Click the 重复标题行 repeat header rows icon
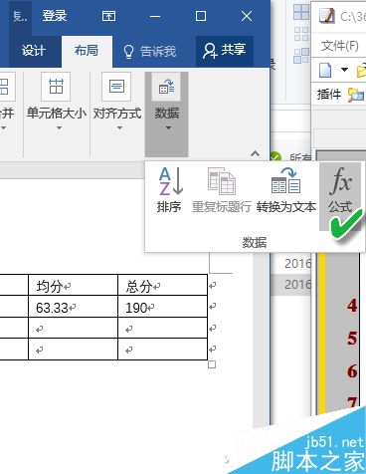This screenshot has width=366, height=474. (x=222, y=190)
